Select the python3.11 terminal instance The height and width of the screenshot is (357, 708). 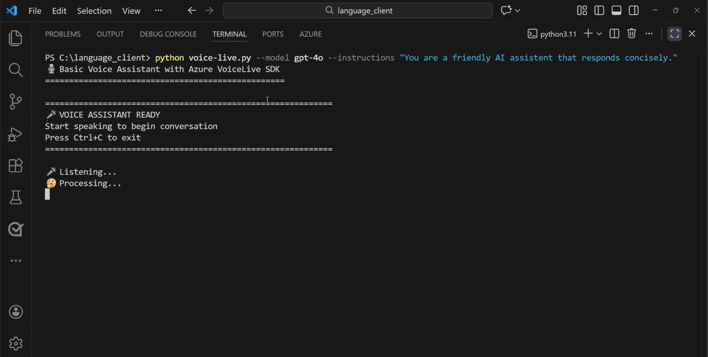pyautogui.click(x=552, y=34)
